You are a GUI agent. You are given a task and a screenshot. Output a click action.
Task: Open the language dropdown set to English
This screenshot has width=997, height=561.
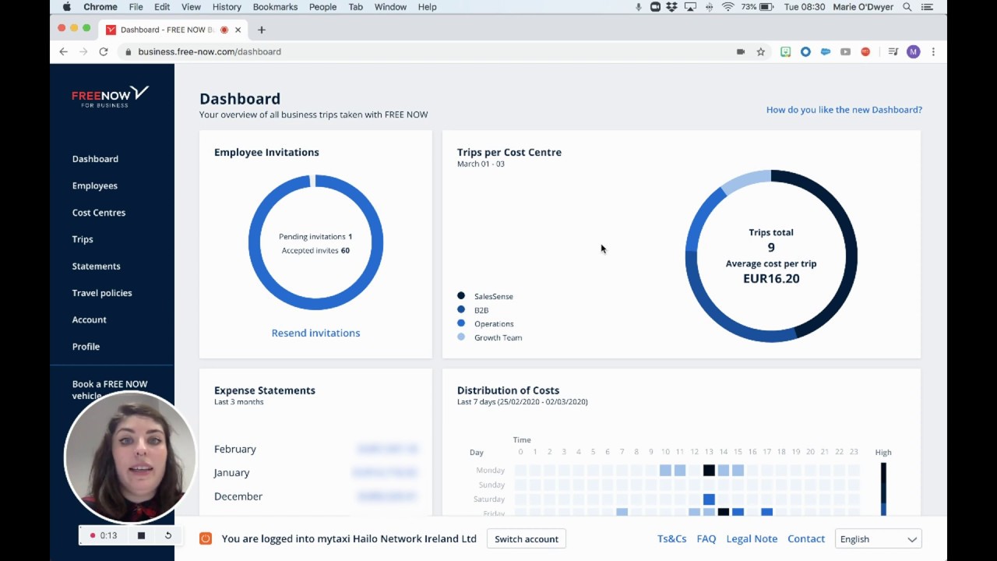878,539
